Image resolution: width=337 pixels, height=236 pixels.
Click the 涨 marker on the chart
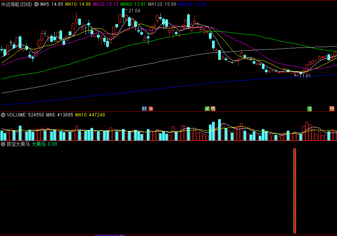click(x=151, y=109)
